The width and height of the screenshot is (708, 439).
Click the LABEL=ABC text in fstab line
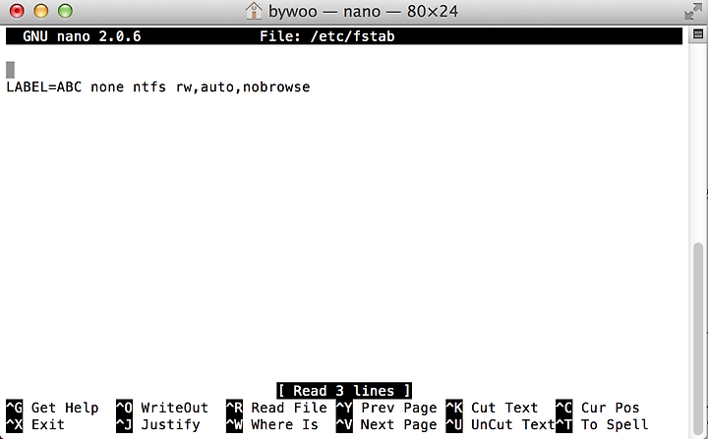pyautogui.click(x=44, y=86)
